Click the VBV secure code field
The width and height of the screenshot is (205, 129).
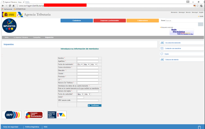click(x=88, y=101)
